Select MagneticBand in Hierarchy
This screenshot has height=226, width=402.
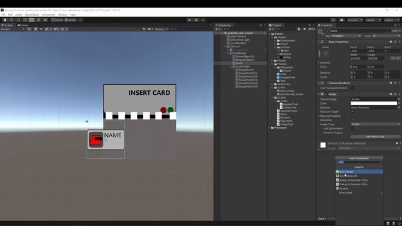click(x=244, y=60)
